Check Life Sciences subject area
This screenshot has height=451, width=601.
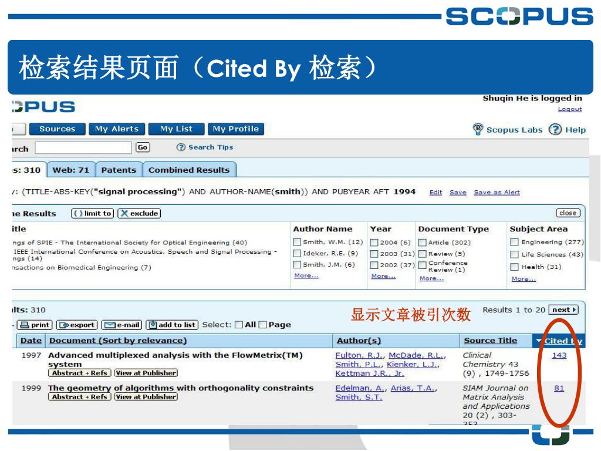[514, 255]
